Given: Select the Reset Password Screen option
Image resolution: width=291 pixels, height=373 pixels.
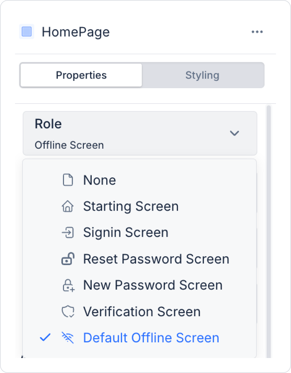Looking at the screenshot, I should coord(156,259).
